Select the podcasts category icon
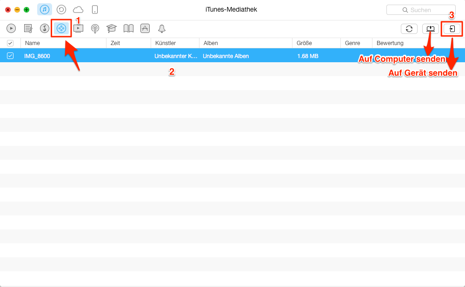The height and width of the screenshot is (287, 465). pos(95,28)
